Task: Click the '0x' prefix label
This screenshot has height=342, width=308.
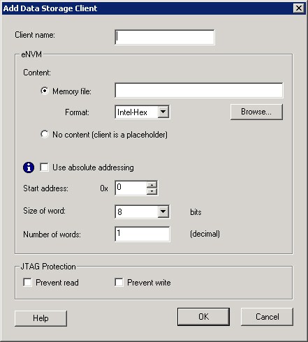Action: click(104, 188)
